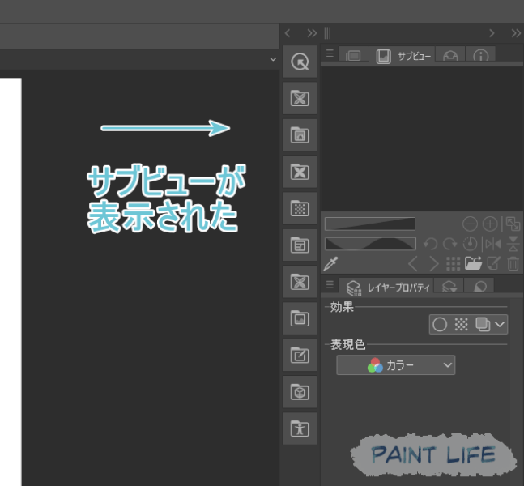Show previous Sub View image

(x=413, y=264)
